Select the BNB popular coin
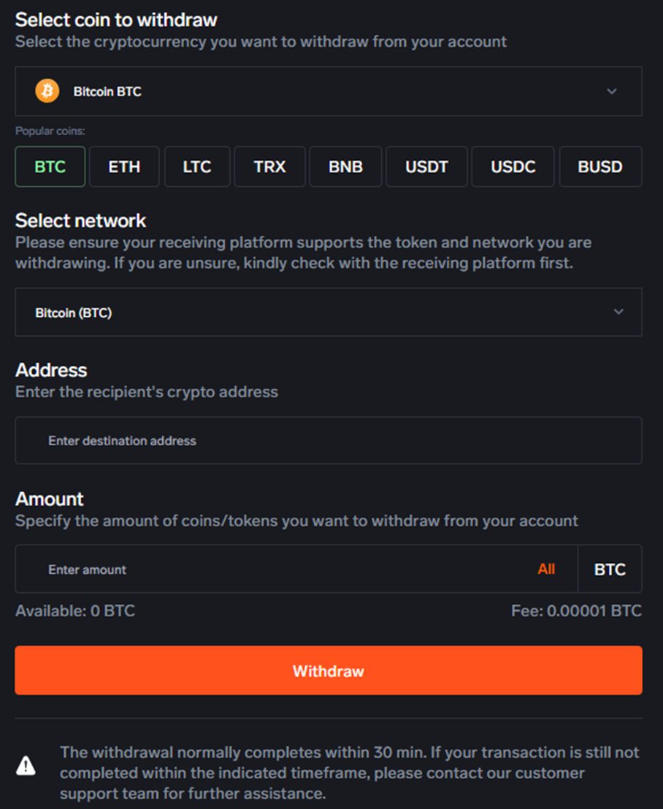663x809 pixels. 345,166
